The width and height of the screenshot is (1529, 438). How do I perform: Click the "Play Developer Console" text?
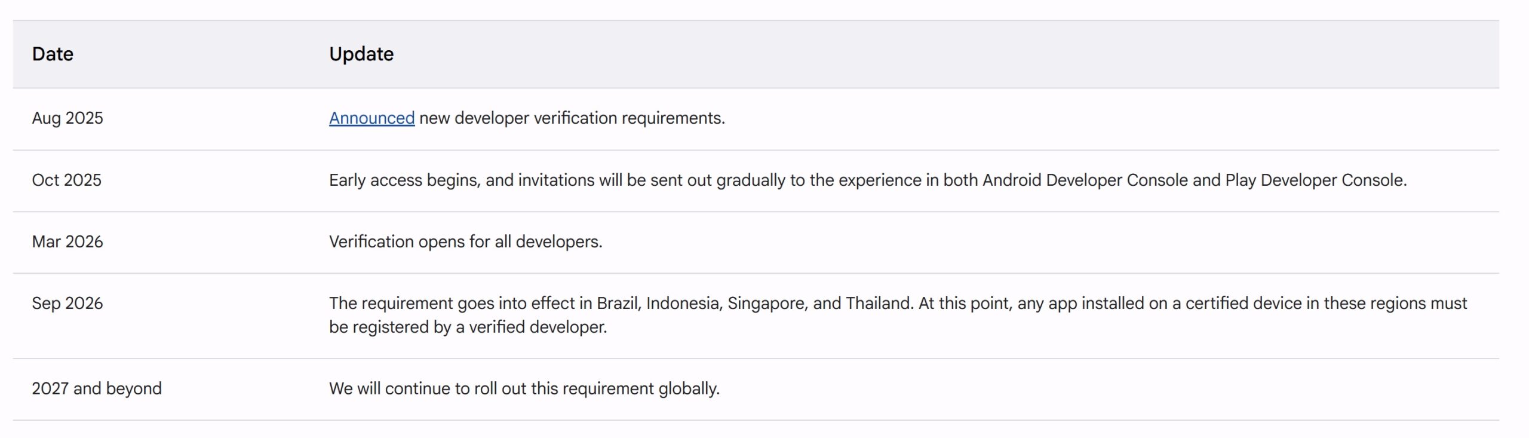(1315, 180)
